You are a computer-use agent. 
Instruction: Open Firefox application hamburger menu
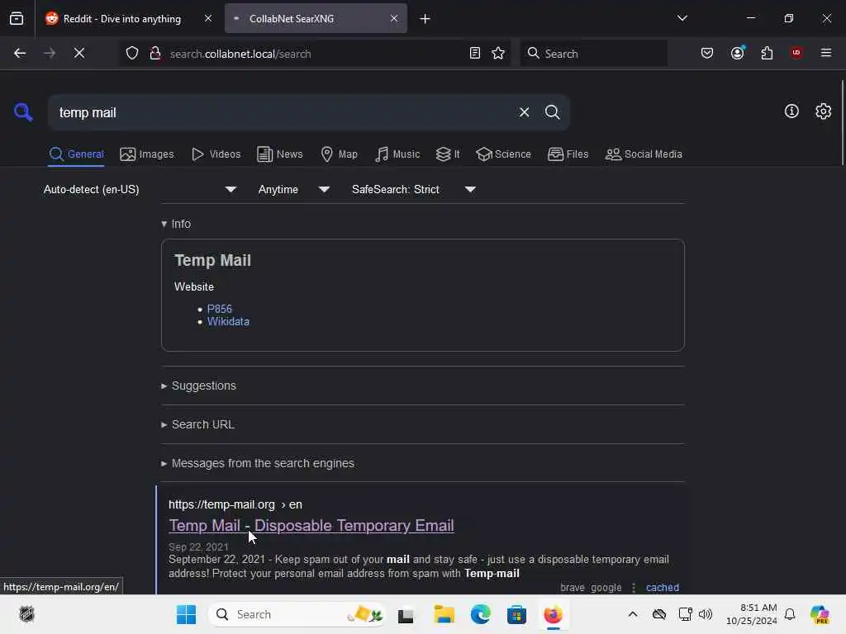(825, 53)
